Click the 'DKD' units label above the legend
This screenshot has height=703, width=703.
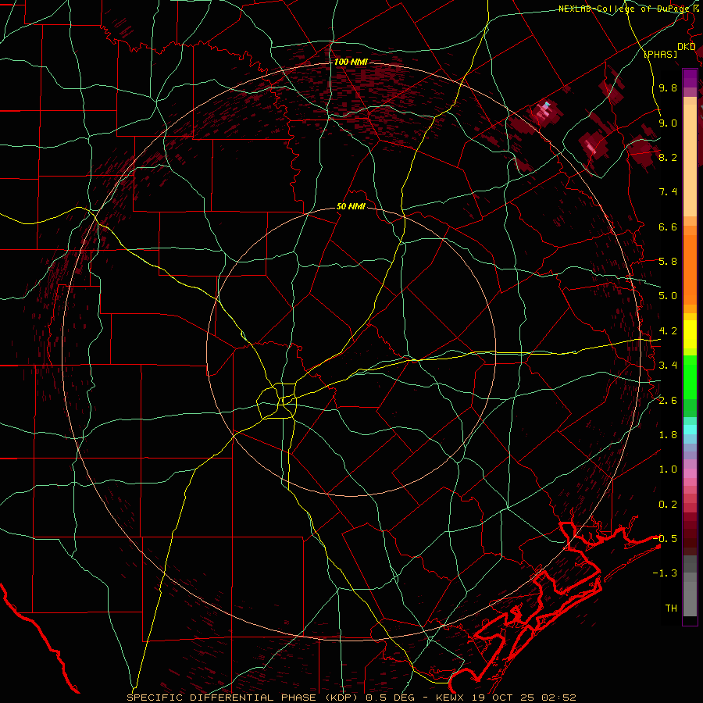(x=686, y=47)
